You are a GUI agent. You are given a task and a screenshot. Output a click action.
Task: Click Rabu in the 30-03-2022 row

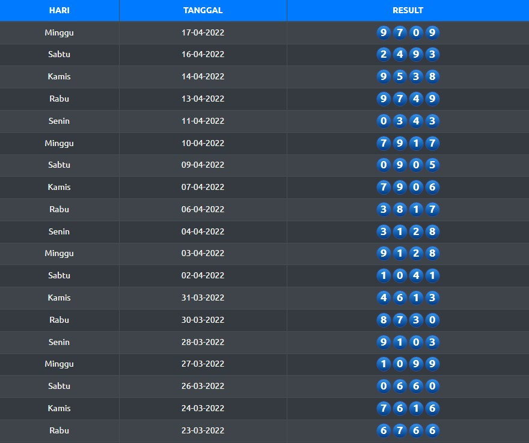click(60, 320)
